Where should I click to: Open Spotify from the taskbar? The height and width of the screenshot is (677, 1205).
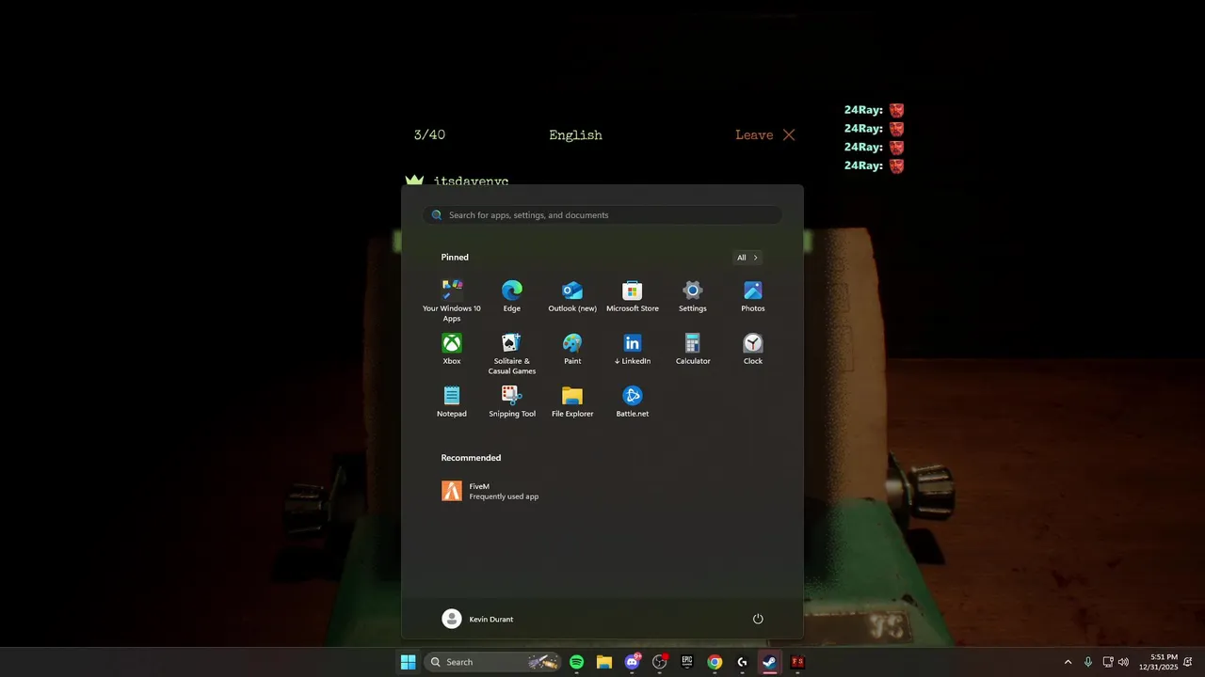(576, 662)
